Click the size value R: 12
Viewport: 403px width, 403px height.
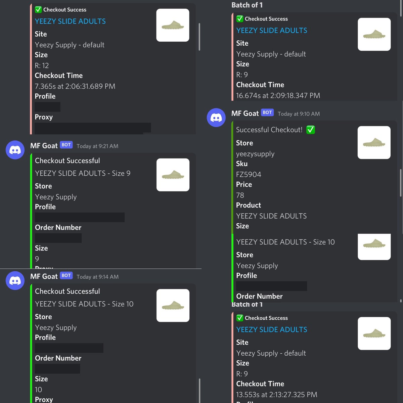point(42,65)
